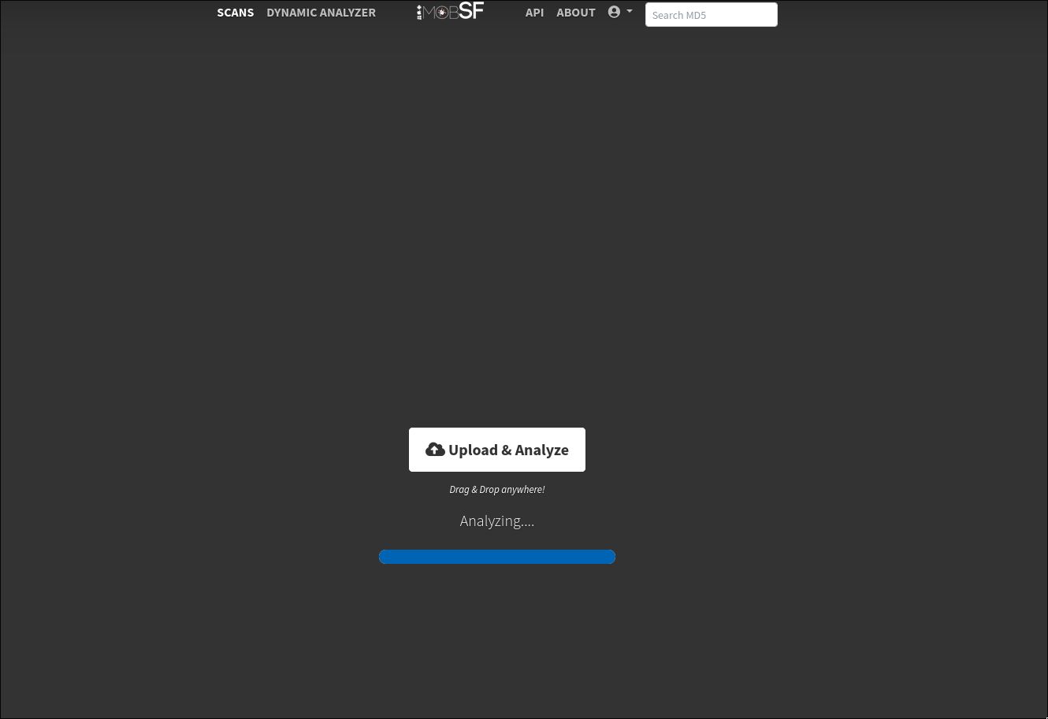Click the blue analyzing progress bar
This screenshot has width=1048, height=719.
tap(497, 557)
